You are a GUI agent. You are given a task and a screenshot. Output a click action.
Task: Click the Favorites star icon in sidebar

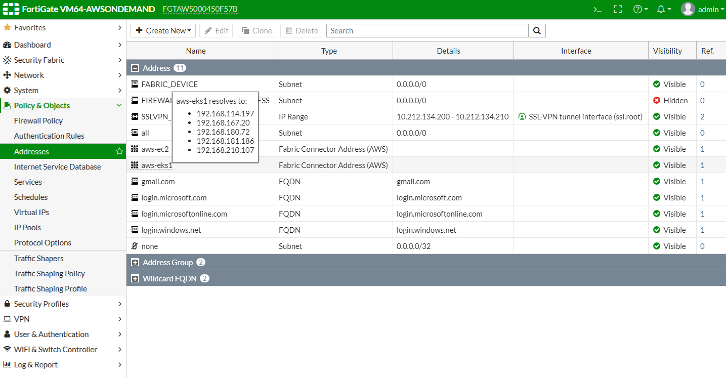7,28
